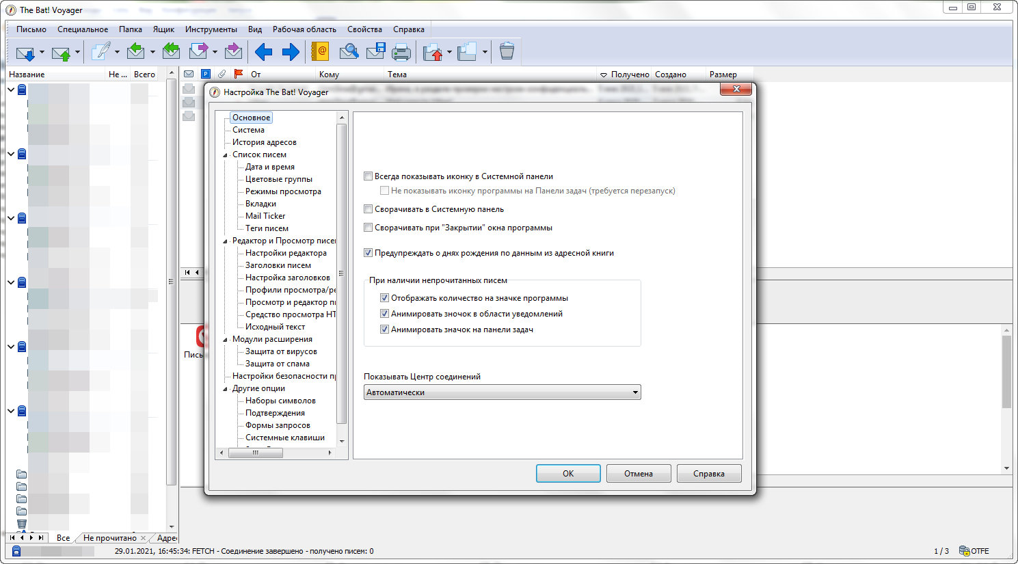Screen dimensions: 1018x564
Task: Open 'Показывать Центр соединений' dropdown
Action: [x=502, y=392]
